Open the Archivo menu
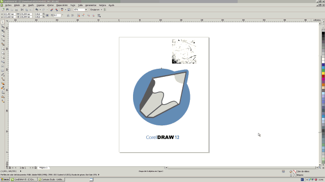325x182 pixels. click(x=8, y=5)
